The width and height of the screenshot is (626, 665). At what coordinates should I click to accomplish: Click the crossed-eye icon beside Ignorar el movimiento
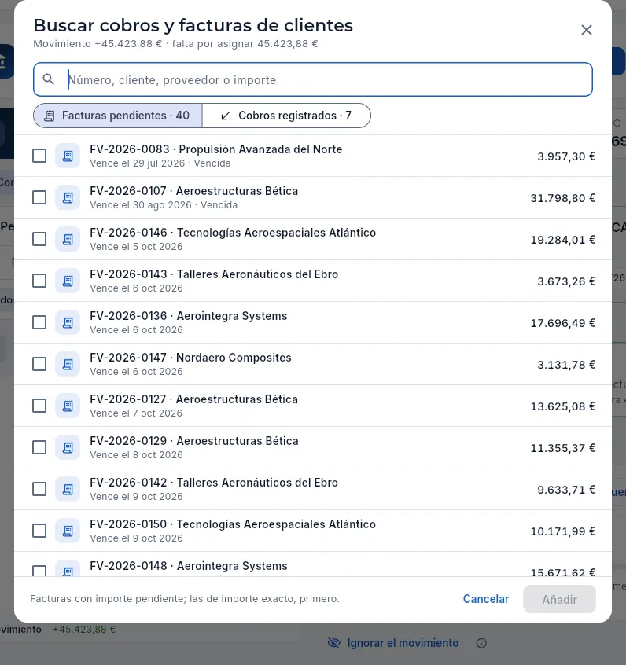334,643
